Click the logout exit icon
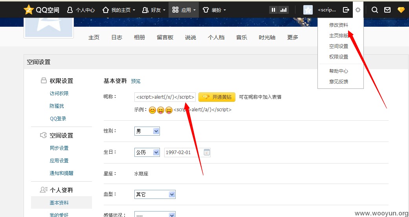 pyautogui.click(x=346, y=10)
